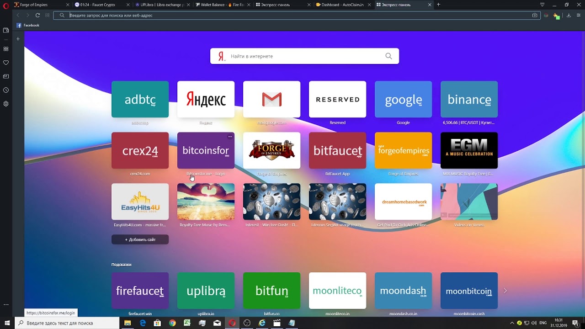Open the Windows notification center
Image resolution: width=585 pixels, height=329 pixels.
pyautogui.click(x=575, y=323)
